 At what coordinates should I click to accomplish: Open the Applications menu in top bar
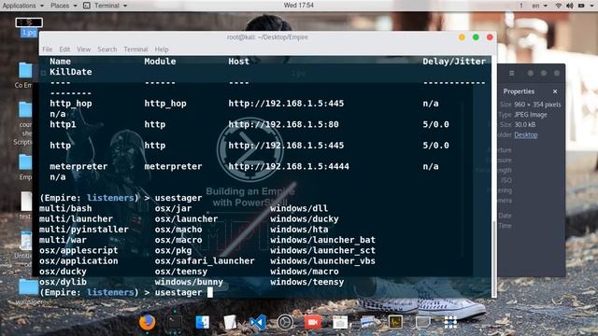tap(22, 6)
